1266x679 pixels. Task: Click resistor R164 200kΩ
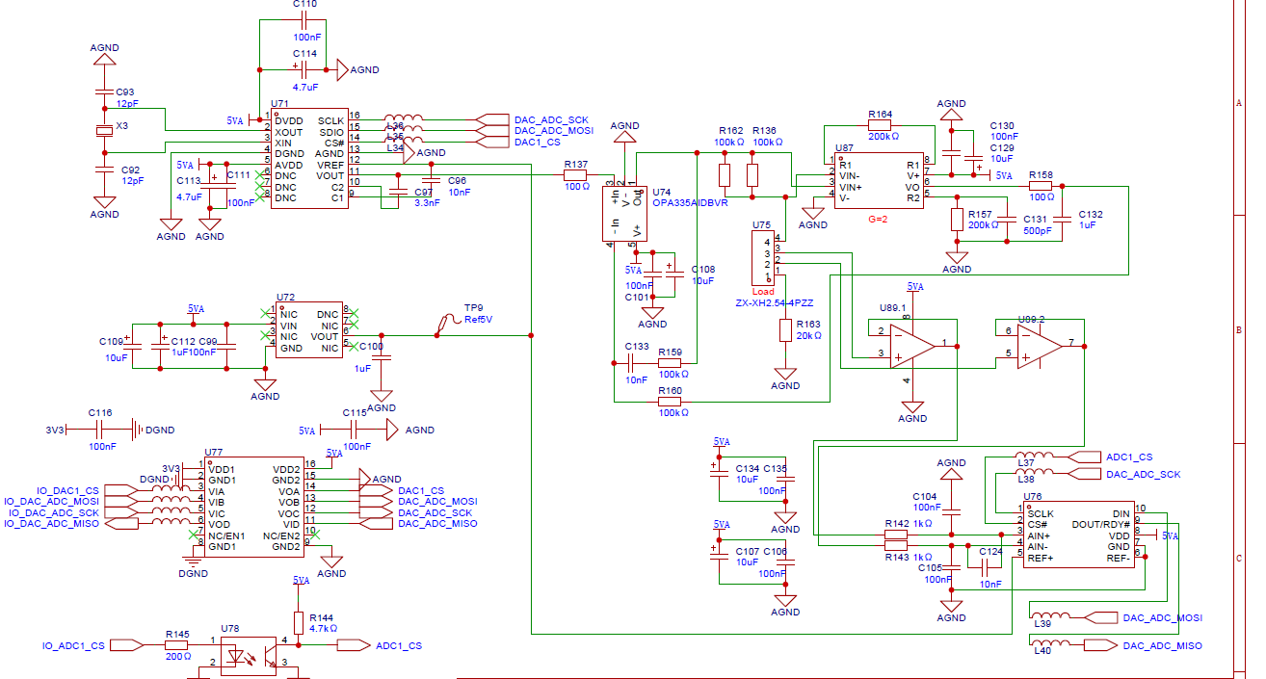coord(881,125)
